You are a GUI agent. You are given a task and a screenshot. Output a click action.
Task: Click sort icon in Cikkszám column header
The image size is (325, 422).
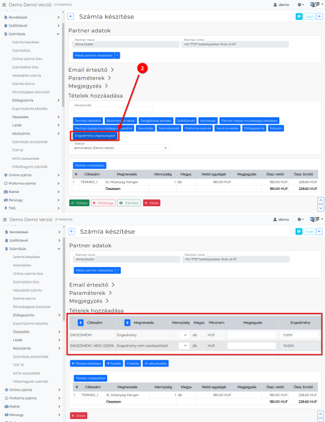tap(81, 323)
